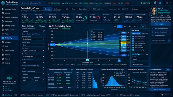Image resolution: width=173 pixels, height=97 pixels.
Task: Toggle Show Crosshair checkbox
Action: (x=133, y=46)
